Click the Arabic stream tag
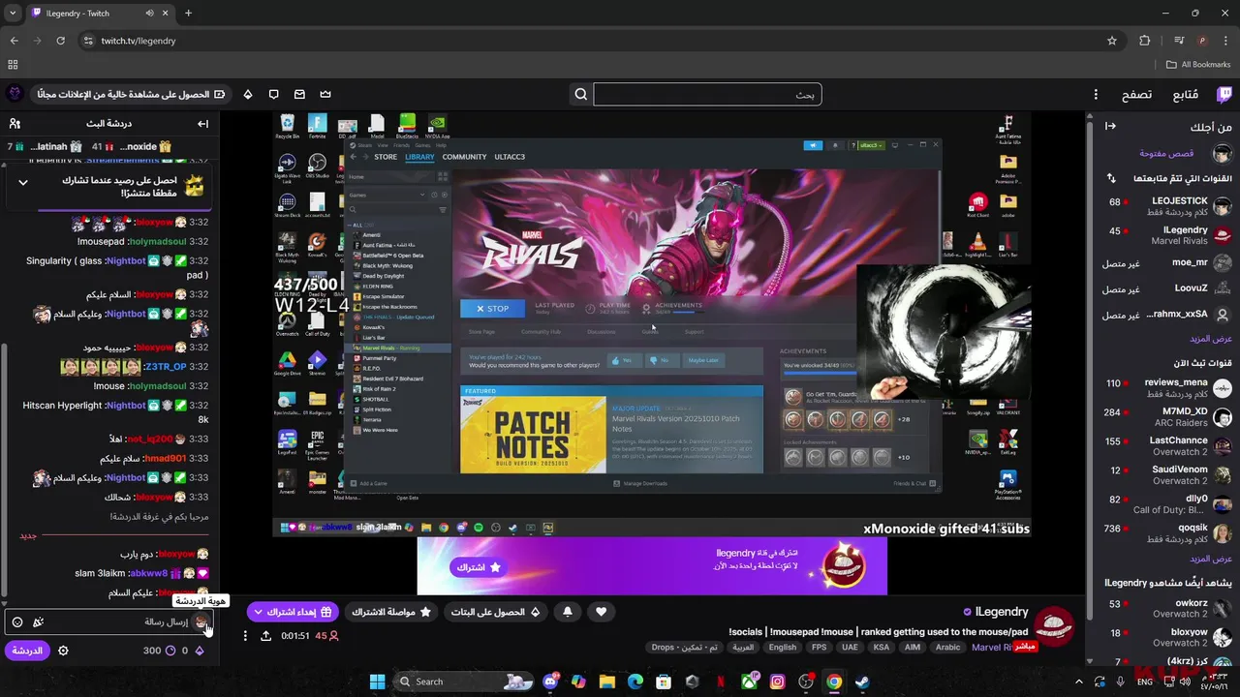This screenshot has width=1240, height=697. pos(947,648)
